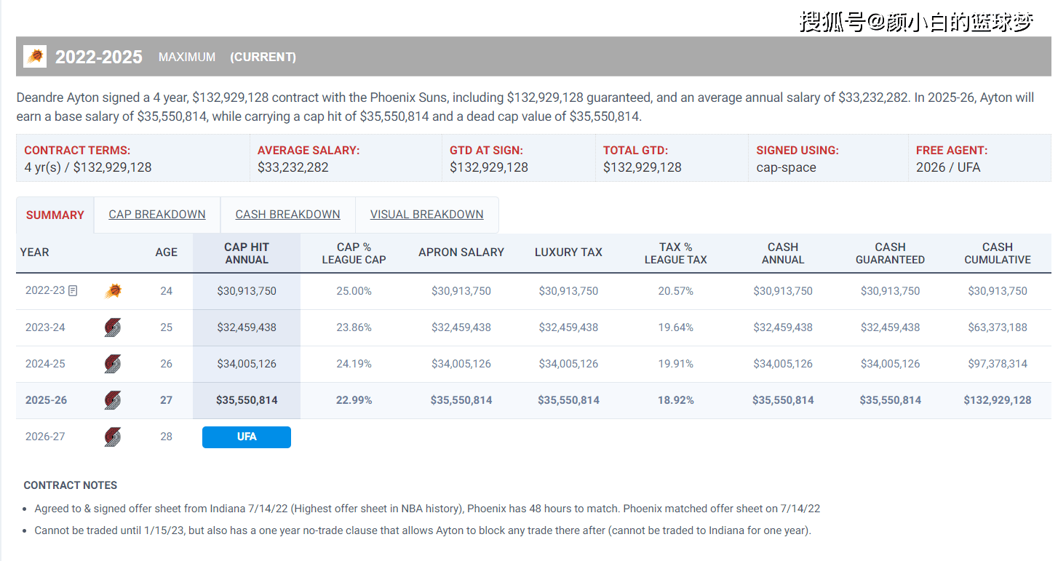
Task: Click the FREE AGENT 2026 / UFA box
Action: pyautogui.click(x=980, y=159)
